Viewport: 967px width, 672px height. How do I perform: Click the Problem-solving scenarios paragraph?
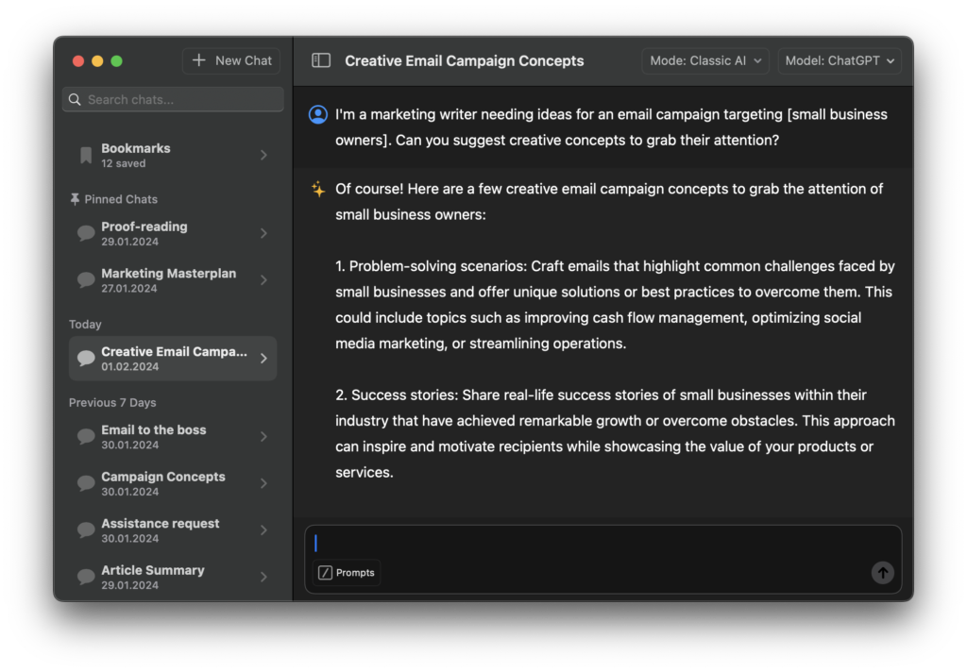tap(615, 305)
